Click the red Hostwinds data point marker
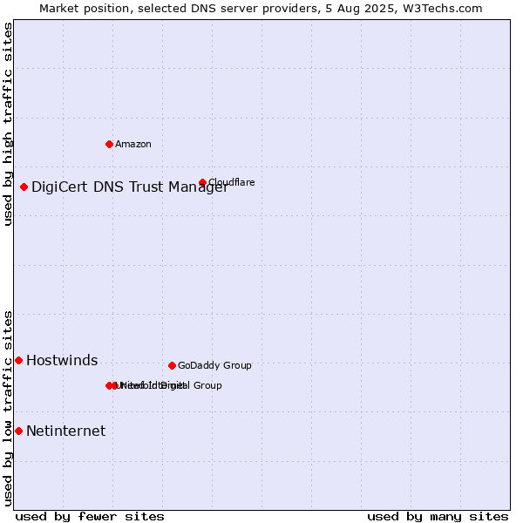This screenshot has width=523, height=523. tap(18, 360)
